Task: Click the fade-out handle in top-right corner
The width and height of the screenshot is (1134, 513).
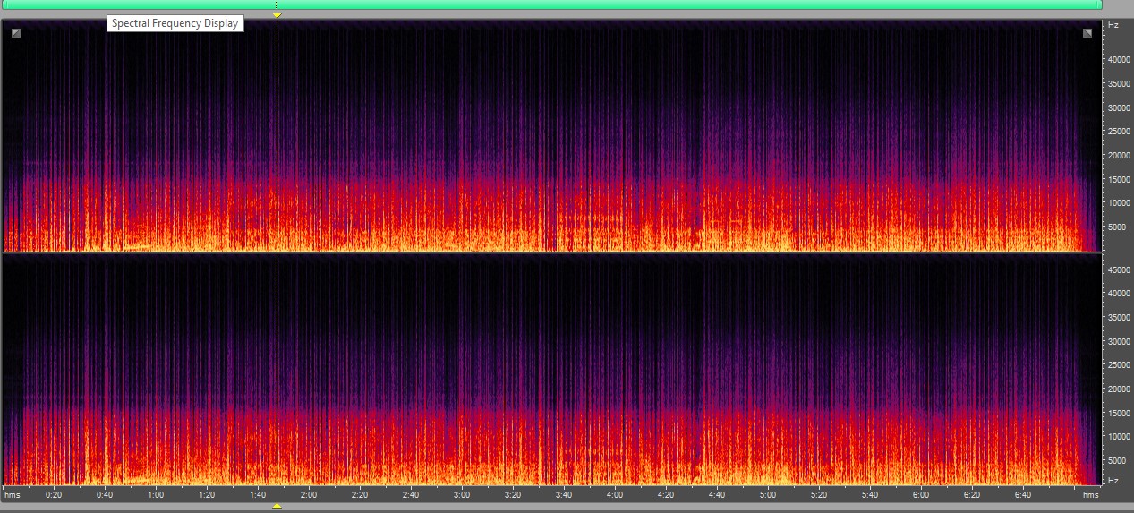Action: click(1087, 33)
